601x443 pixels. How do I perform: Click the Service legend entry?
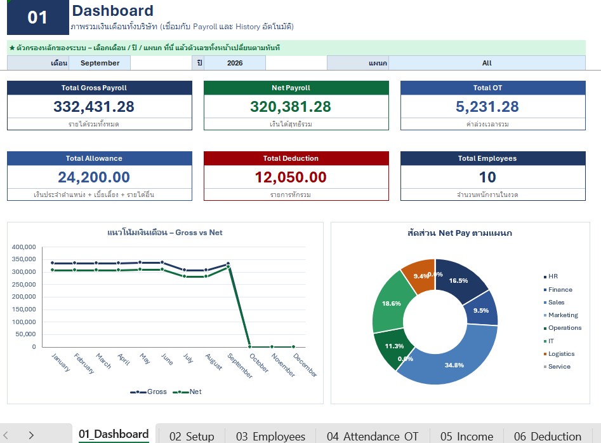(x=557, y=367)
